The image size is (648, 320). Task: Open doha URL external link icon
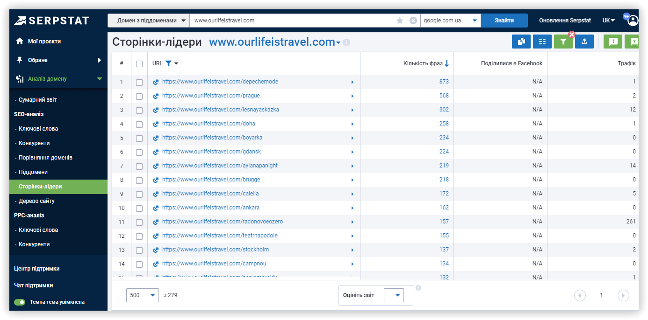(156, 124)
